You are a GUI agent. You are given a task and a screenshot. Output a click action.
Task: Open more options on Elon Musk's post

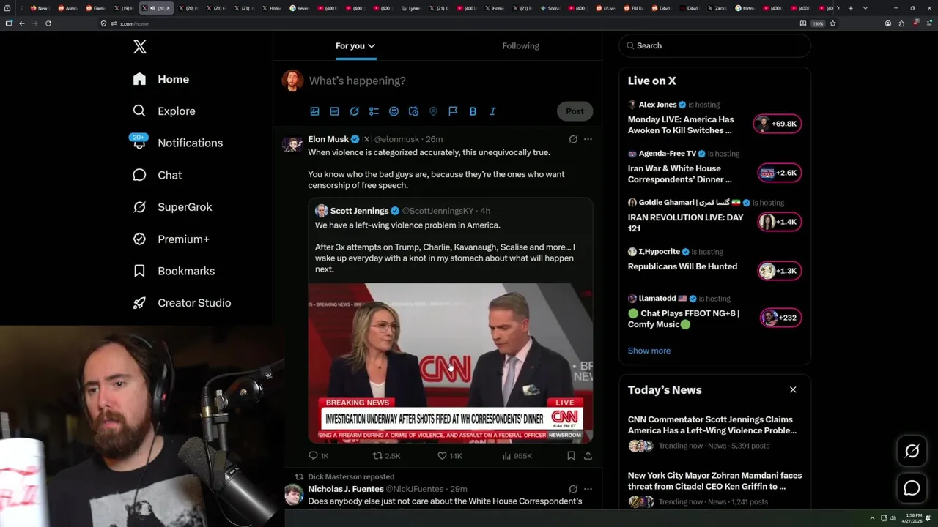point(588,139)
